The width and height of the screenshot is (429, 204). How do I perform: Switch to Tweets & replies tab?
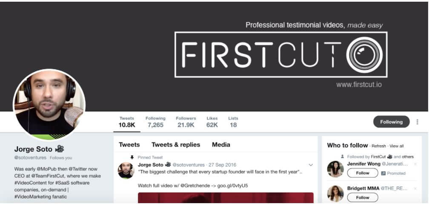coord(176,145)
